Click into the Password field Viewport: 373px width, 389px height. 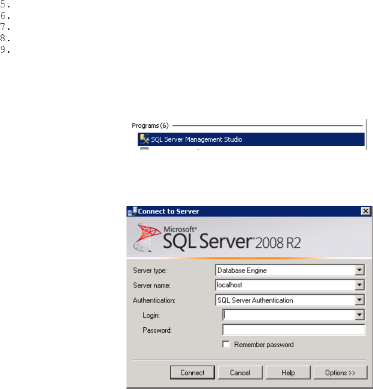pos(294,330)
